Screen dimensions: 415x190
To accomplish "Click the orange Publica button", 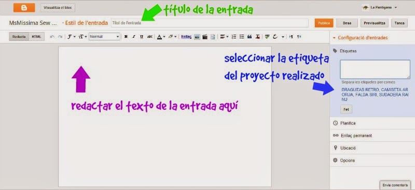I will coord(324,23).
